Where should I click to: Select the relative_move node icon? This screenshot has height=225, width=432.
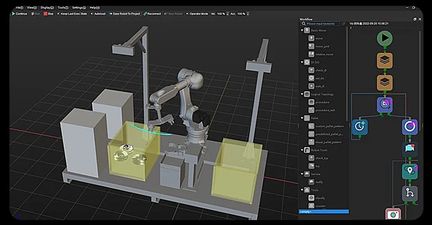click(x=311, y=54)
